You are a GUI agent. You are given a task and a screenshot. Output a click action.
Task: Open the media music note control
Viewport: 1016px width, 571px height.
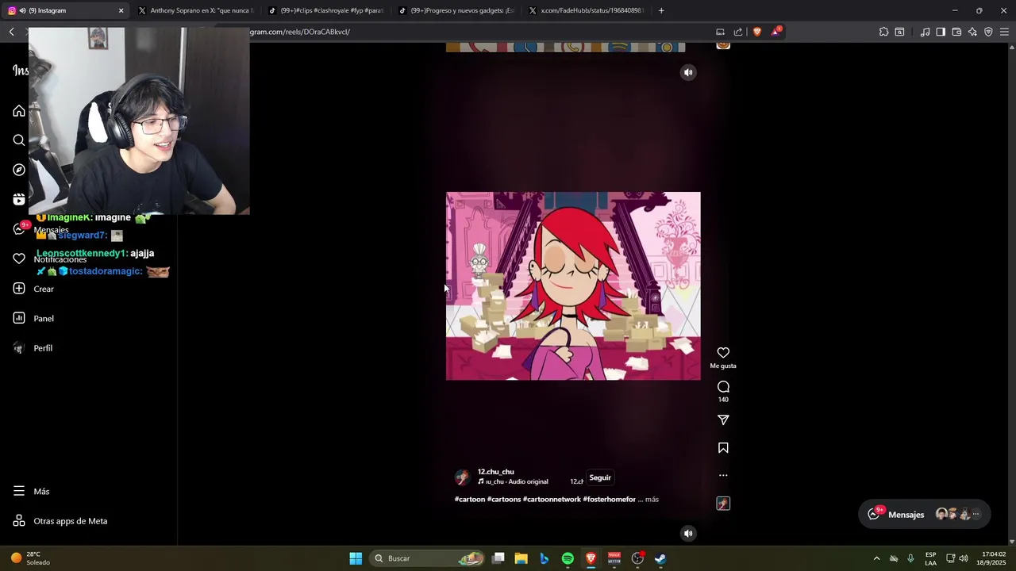[x=925, y=32]
